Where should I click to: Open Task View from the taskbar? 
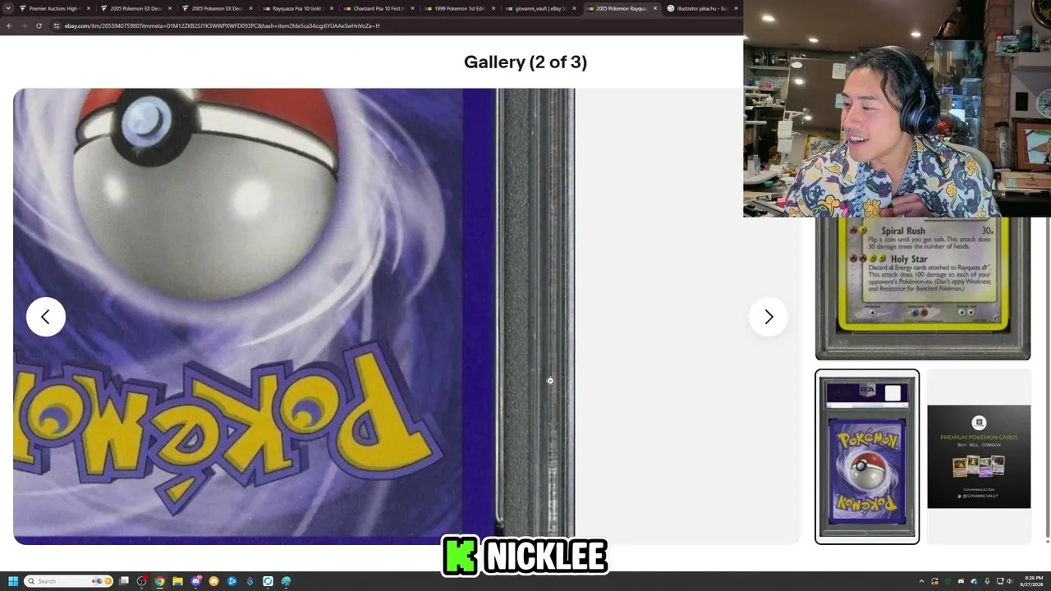[x=124, y=581]
